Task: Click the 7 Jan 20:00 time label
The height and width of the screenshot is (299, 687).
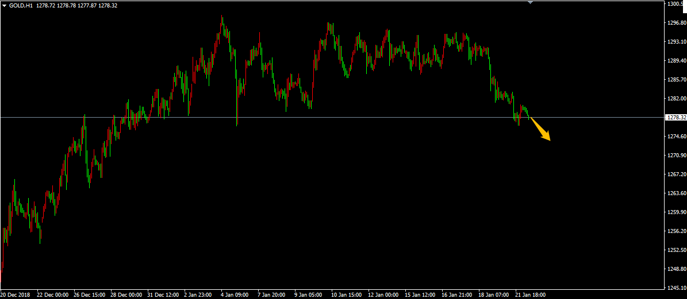Action: (x=273, y=295)
